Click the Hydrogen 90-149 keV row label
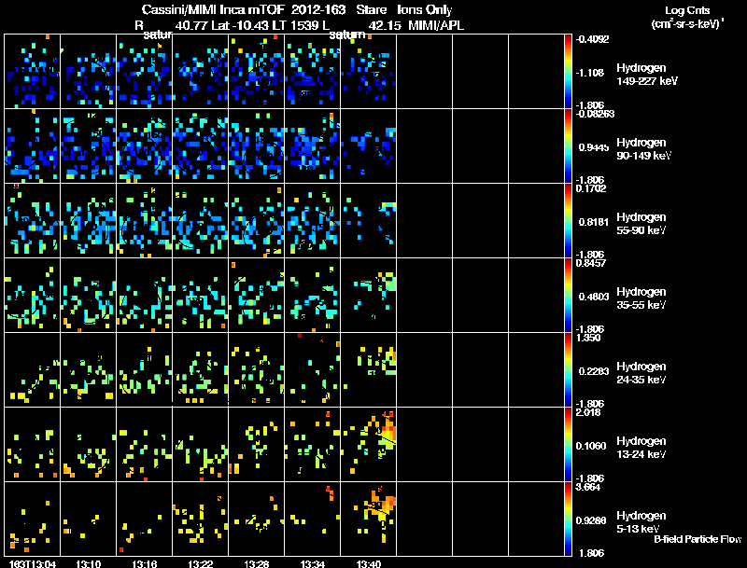Viewport: 747px width, 568px height. pos(643,149)
